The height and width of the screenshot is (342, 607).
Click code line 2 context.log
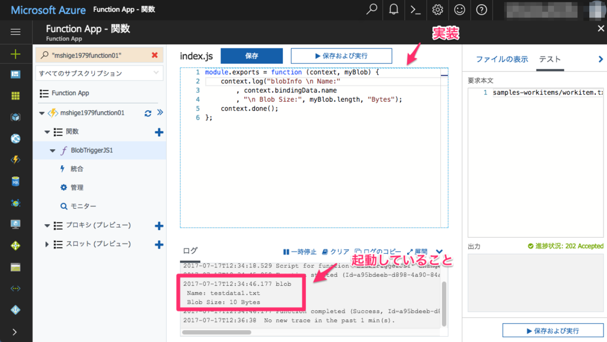click(280, 81)
